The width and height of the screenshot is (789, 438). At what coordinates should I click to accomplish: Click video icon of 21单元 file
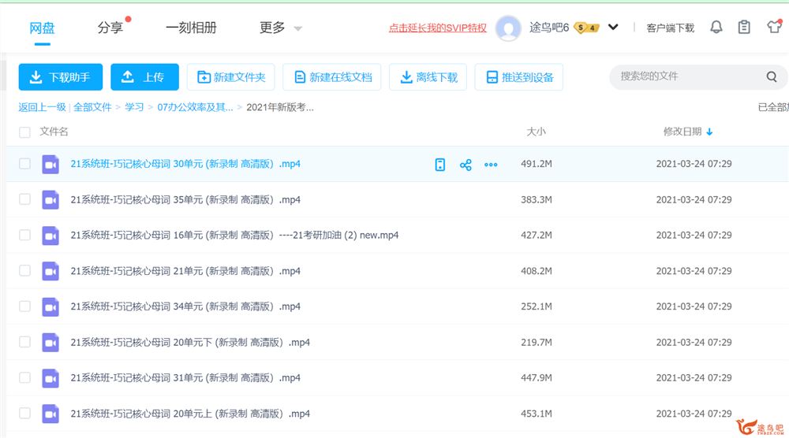[x=50, y=271]
